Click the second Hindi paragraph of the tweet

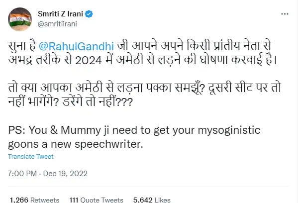[139, 92]
